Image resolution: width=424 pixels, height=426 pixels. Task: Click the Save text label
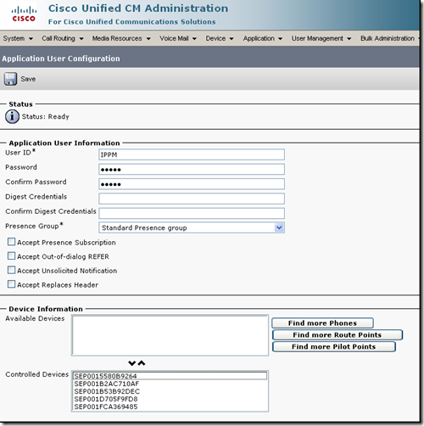28,79
